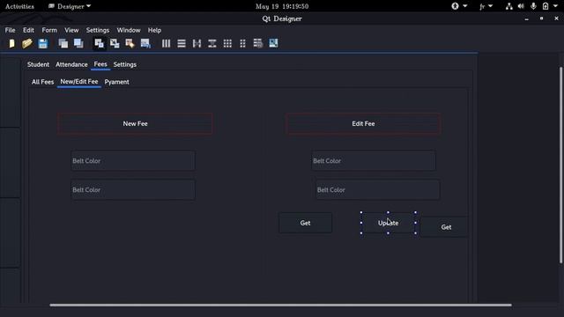Click the Get button right of Update
Viewport: 564px width, 317px height.
click(444, 227)
